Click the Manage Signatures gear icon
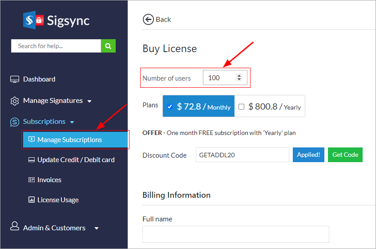Image resolution: width=376 pixels, height=249 pixels. [x=15, y=101]
